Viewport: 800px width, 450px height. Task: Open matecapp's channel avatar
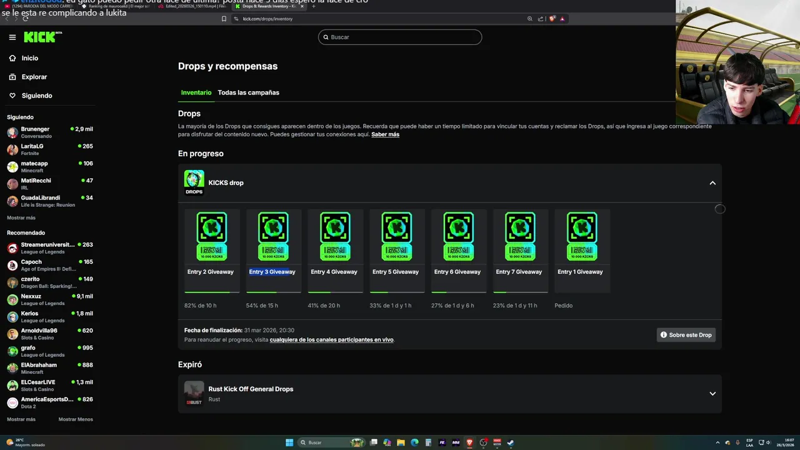tap(12, 167)
